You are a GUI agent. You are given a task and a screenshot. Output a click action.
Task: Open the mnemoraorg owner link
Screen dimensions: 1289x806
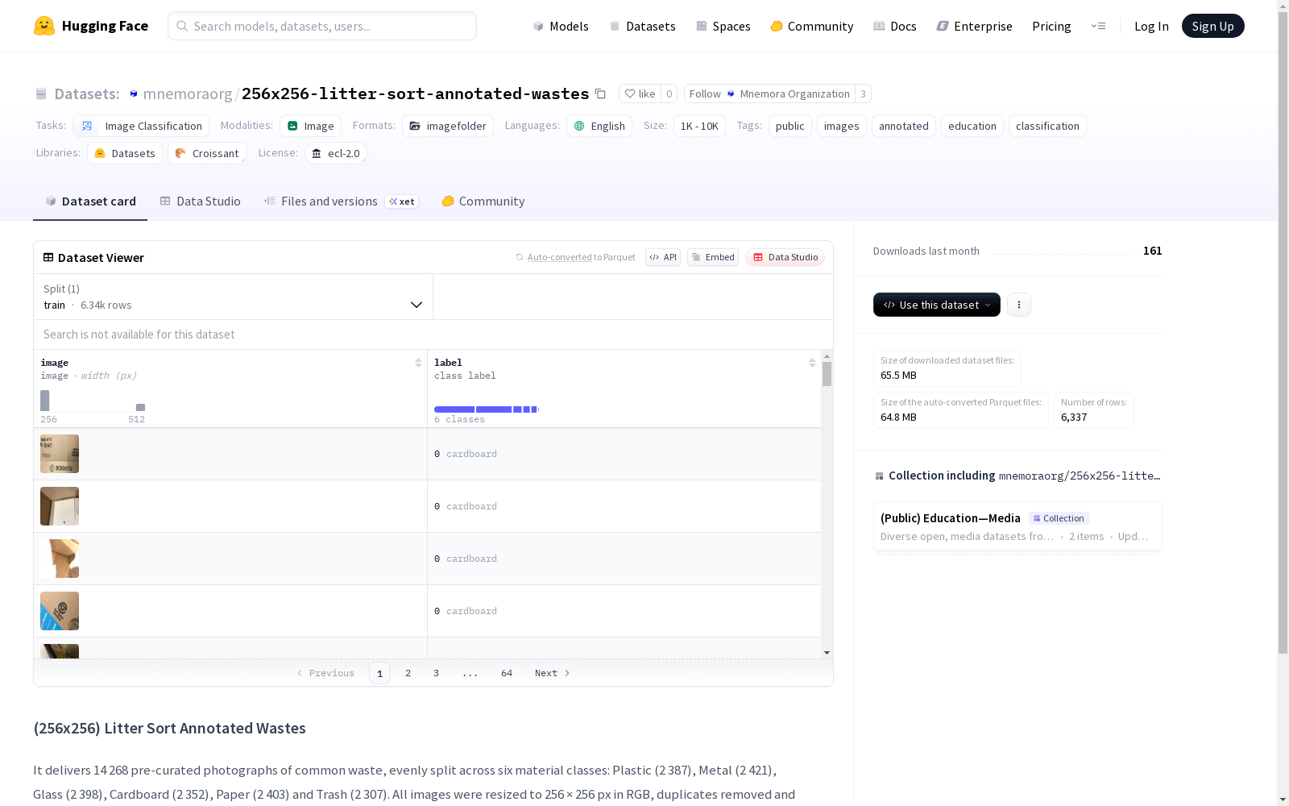tap(188, 93)
